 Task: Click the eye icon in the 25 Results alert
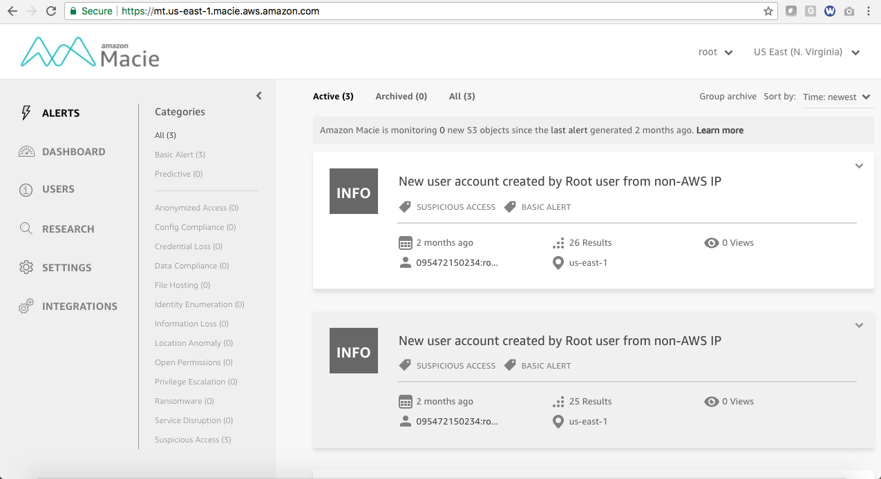click(711, 402)
